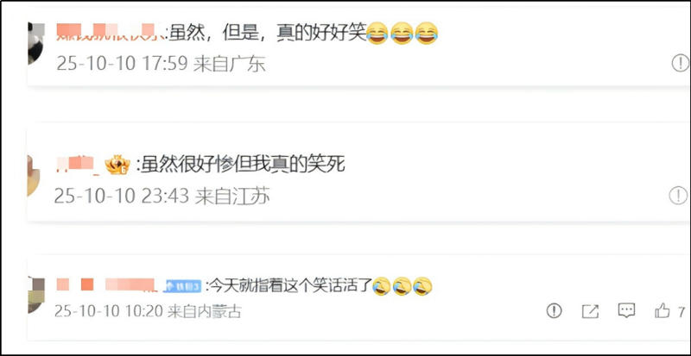Open the avatar of the 广东 commenter
The height and width of the screenshot is (356, 691).
click(35, 44)
